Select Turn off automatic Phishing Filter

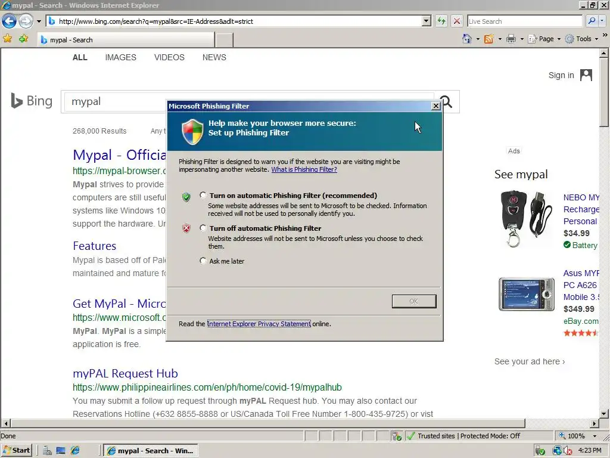pos(203,228)
